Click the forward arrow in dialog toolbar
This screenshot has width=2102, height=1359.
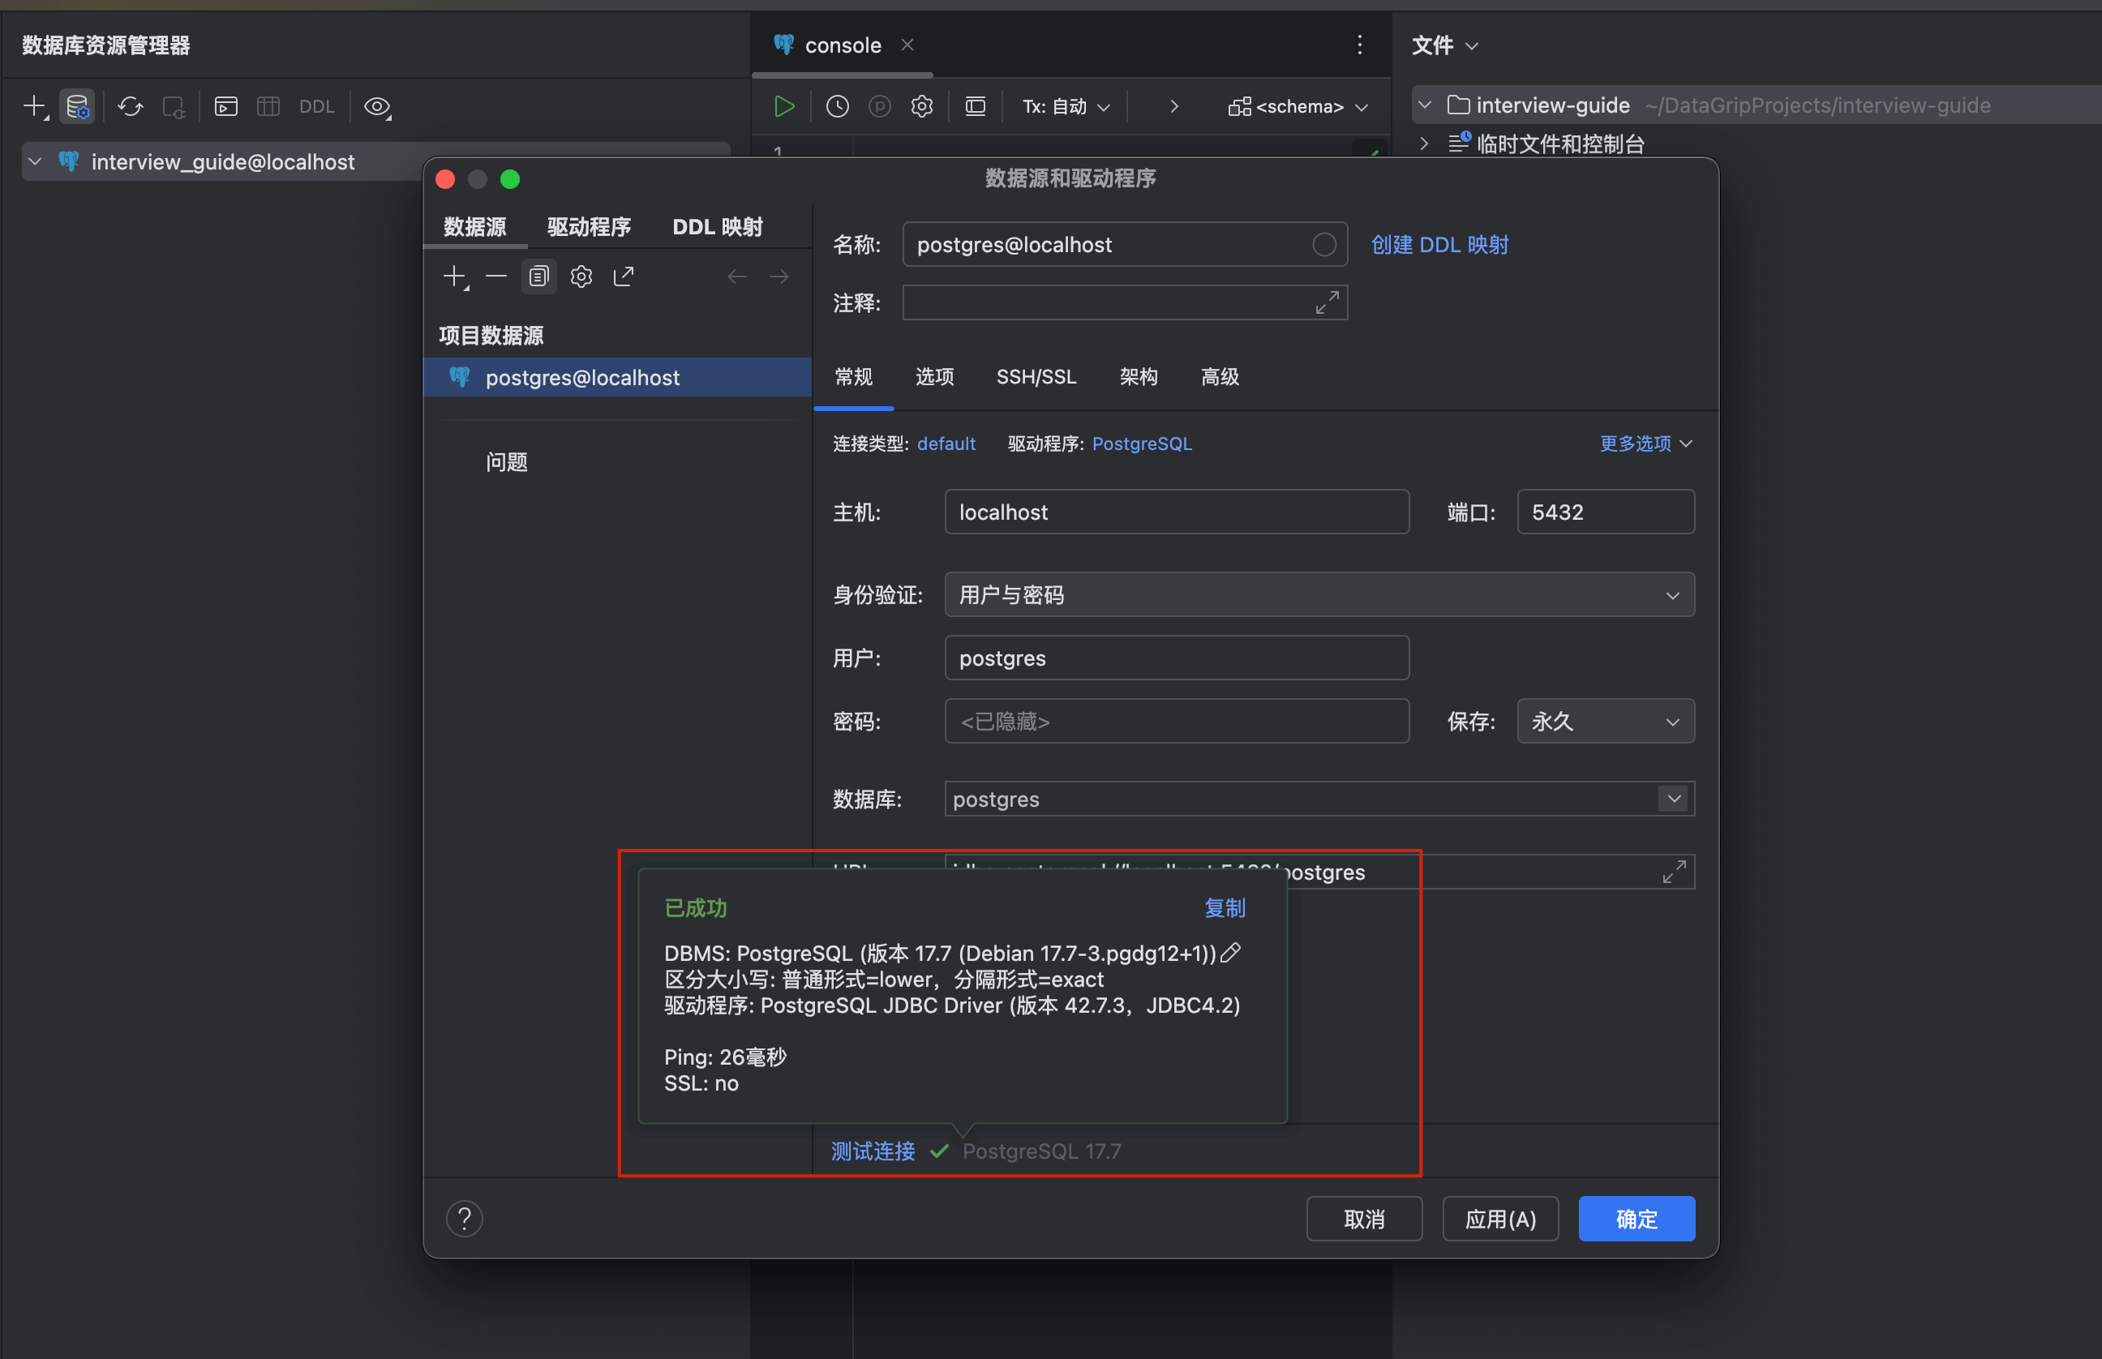(x=779, y=277)
